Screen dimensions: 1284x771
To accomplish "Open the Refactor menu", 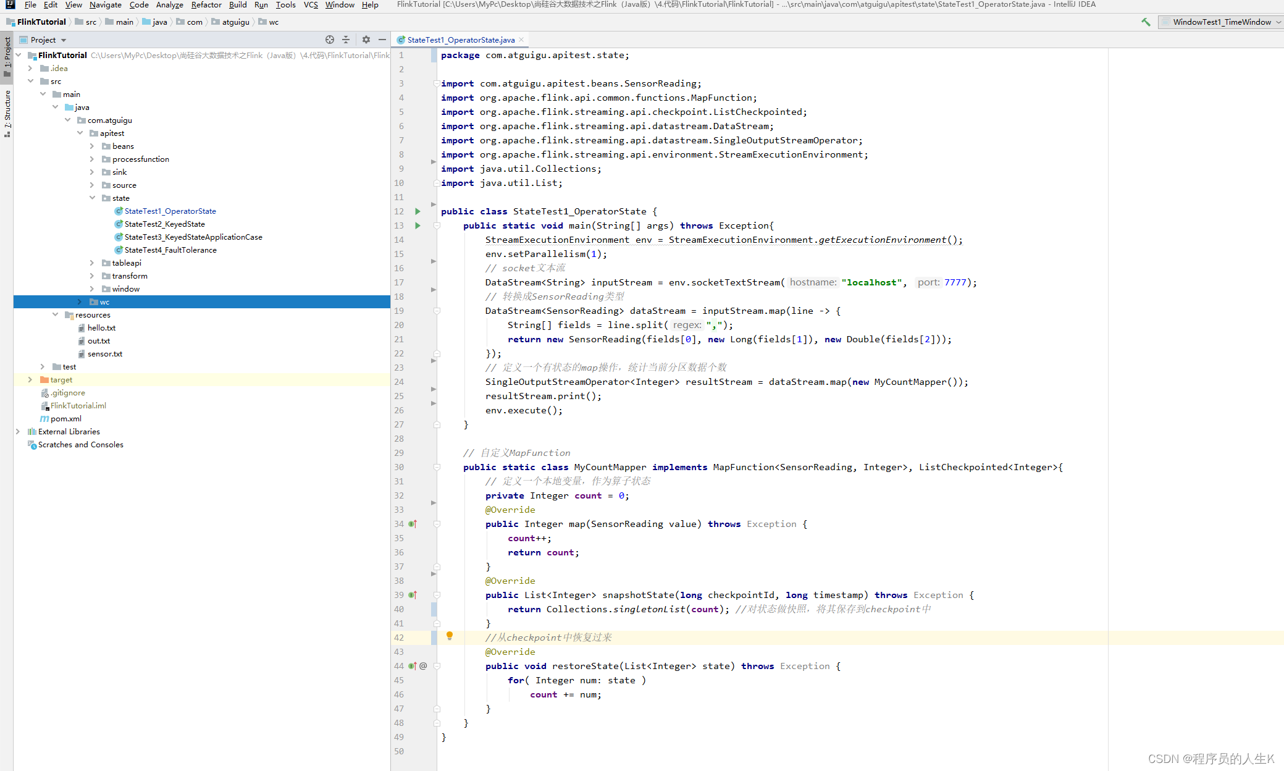I will [206, 5].
